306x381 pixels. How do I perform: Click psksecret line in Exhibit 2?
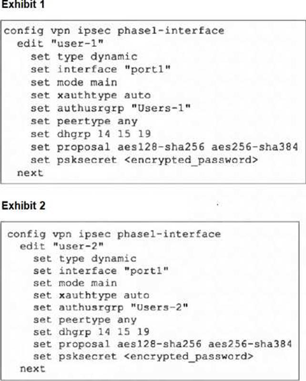coord(143,357)
